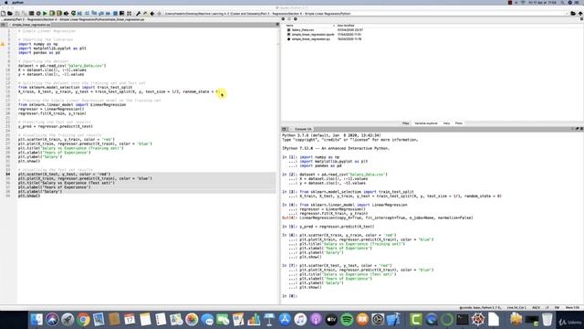Viewport: 584px width, 329px height.
Task: Open editor options menu icon
Action: click(277, 25)
